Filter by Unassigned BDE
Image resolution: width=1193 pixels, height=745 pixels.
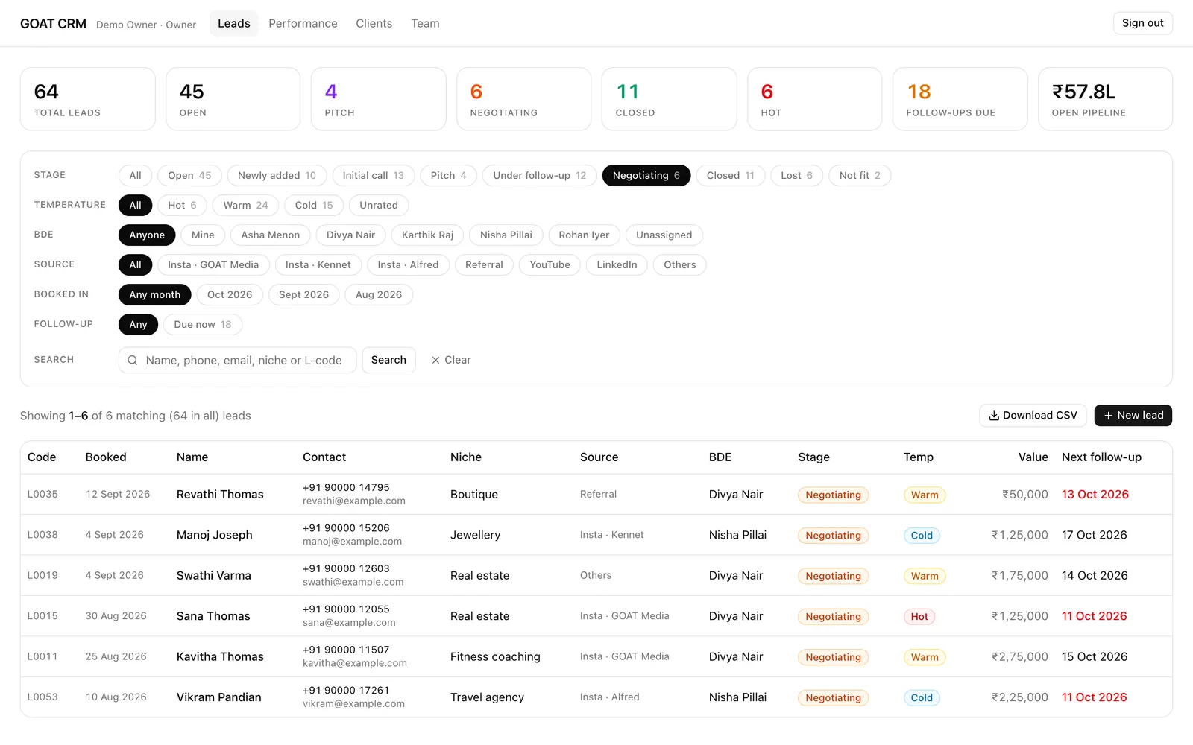point(664,235)
